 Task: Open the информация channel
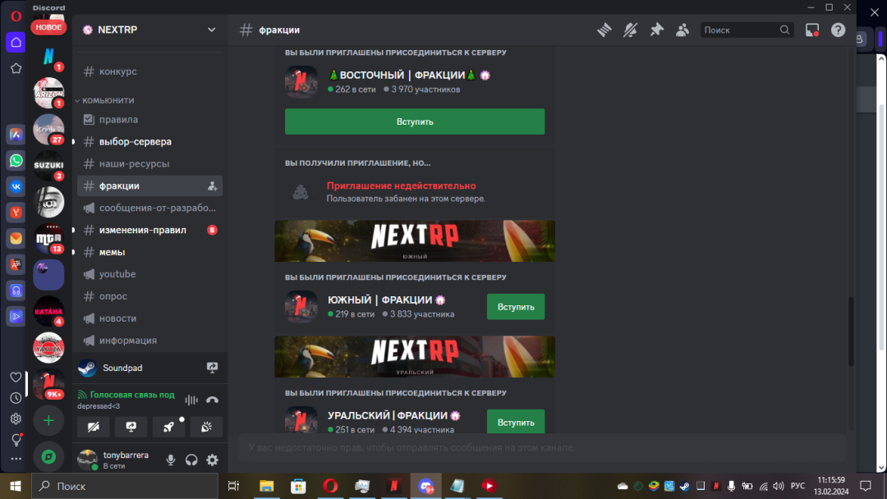(150, 341)
